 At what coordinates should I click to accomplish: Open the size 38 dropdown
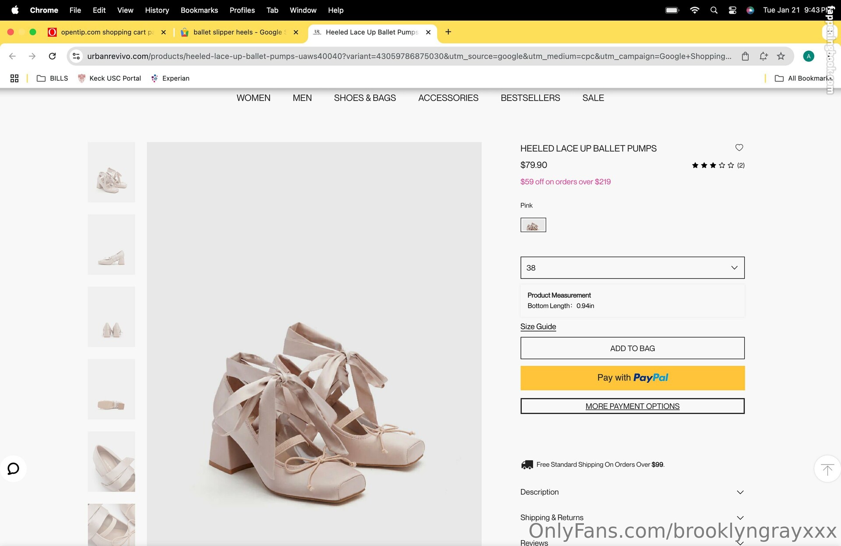click(x=632, y=268)
